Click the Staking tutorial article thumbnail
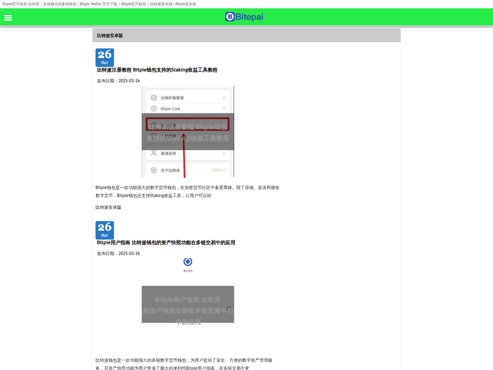 [188, 132]
